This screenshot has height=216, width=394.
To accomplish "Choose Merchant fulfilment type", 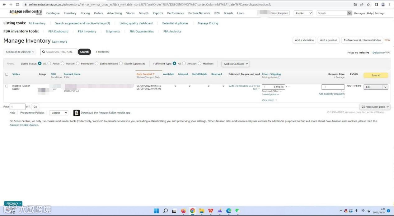I will point(199,63).
